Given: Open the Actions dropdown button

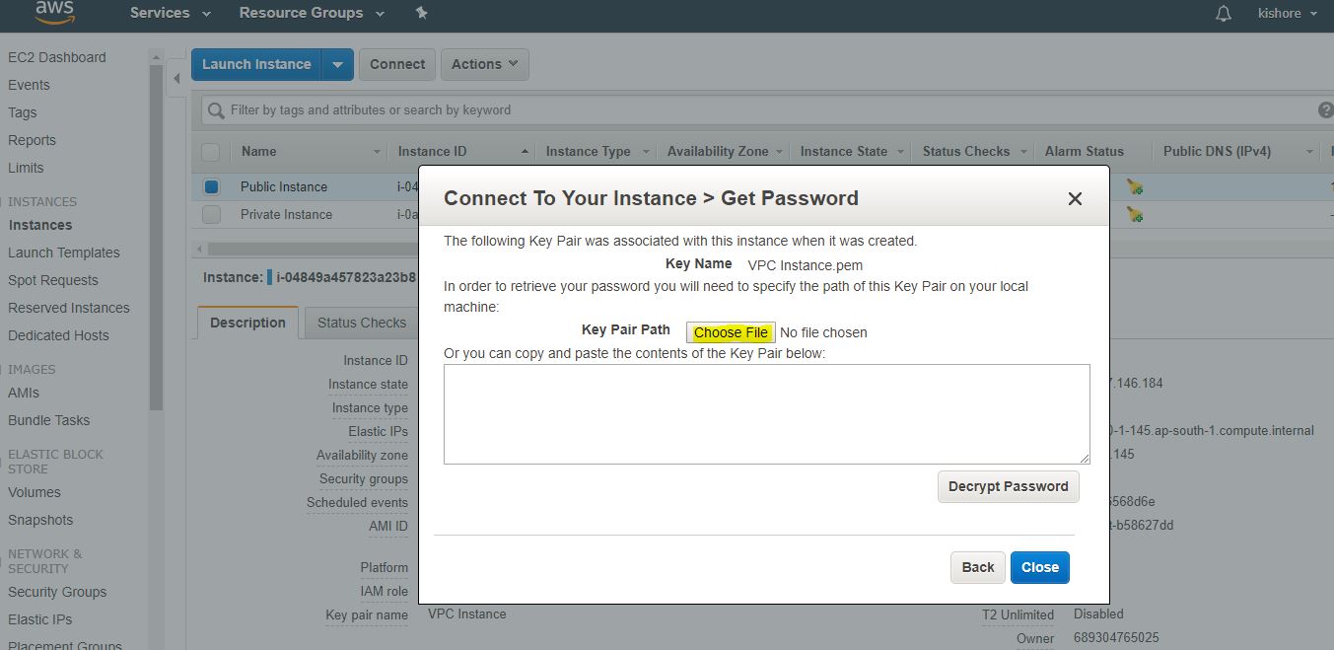Looking at the screenshot, I should (x=484, y=64).
